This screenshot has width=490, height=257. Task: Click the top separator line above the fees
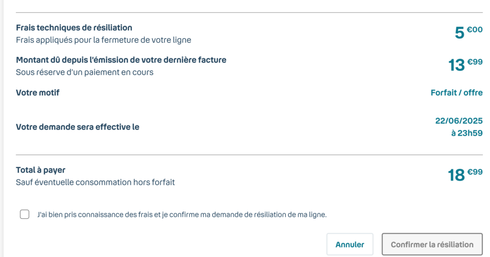pyautogui.click(x=249, y=12)
